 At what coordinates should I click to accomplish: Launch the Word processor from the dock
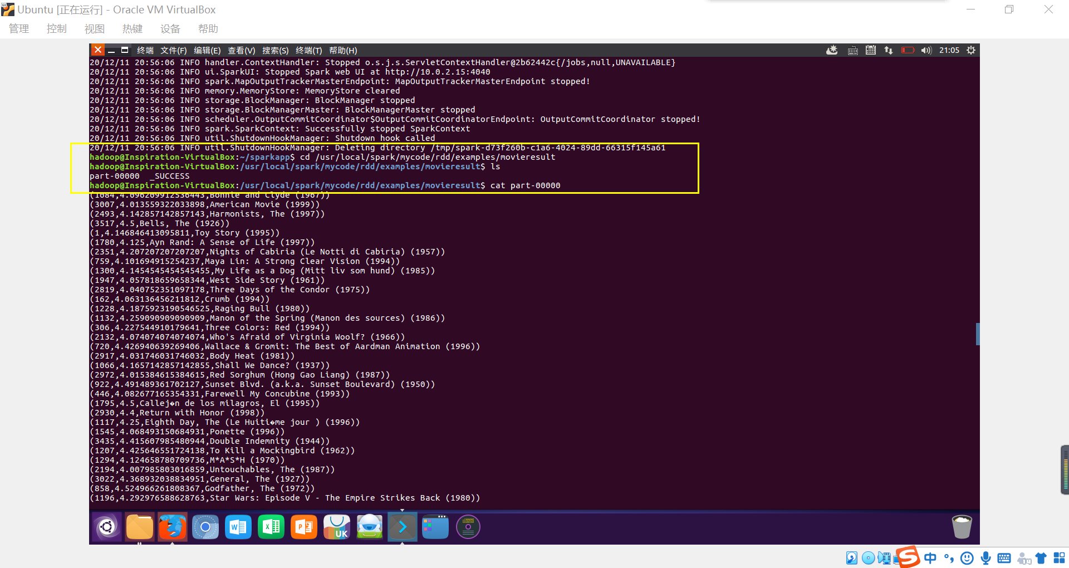[238, 527]
